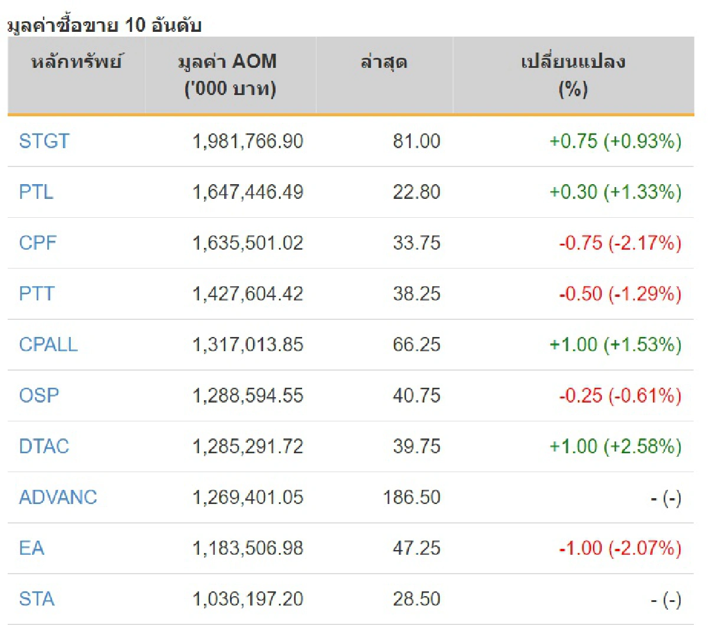View CPF stock information

(38, 243)
